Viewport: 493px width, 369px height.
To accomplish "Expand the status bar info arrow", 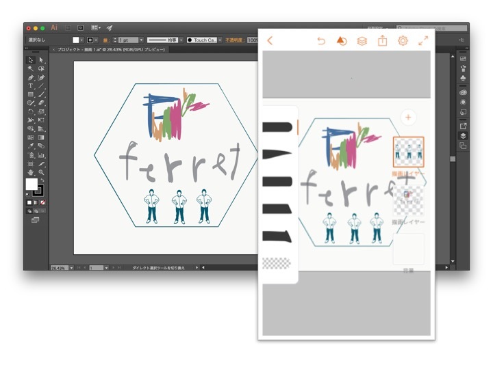I will coord(197,268).
